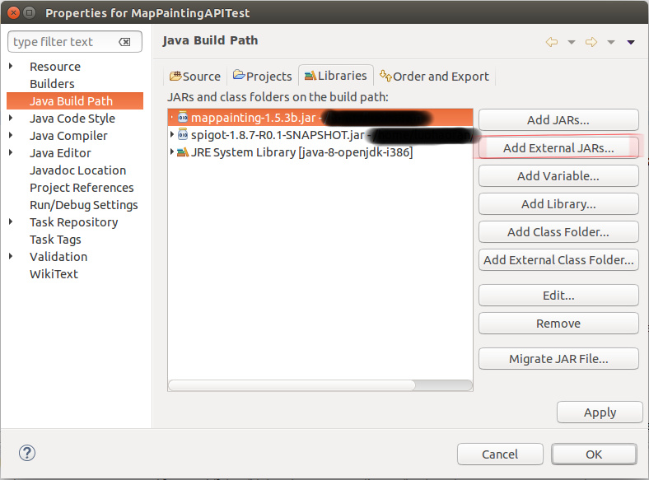Screen dimensions: 649x480
Task: Click the forward navigation arrow icon
Action: click(591, 42)
